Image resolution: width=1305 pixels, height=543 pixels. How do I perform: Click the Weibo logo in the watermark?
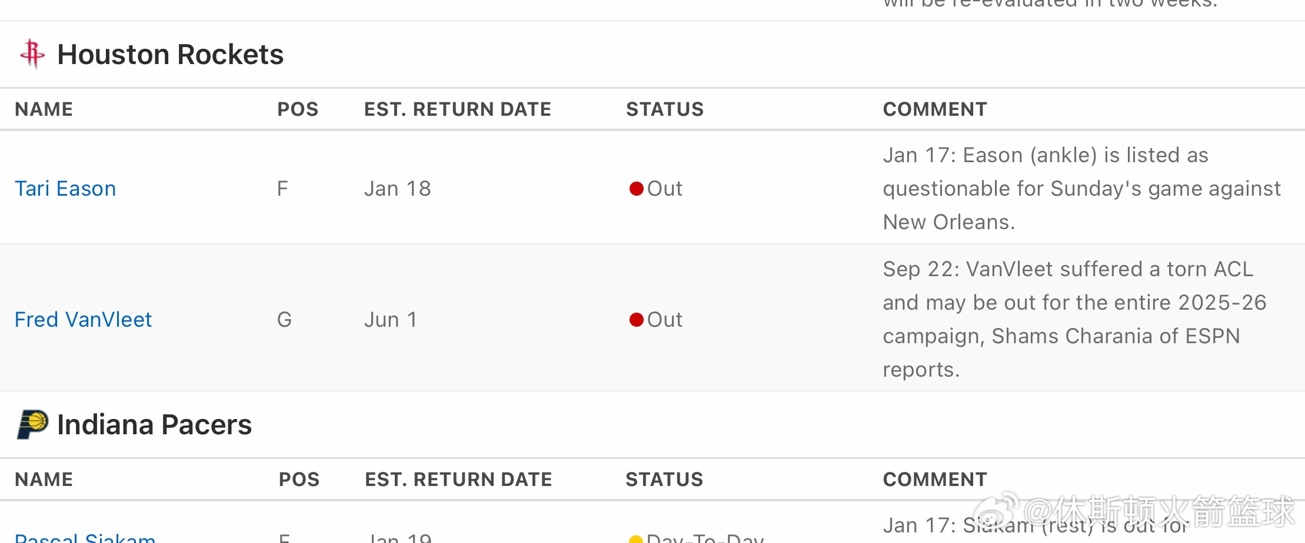pyautogui.click(x=996, y=509)
